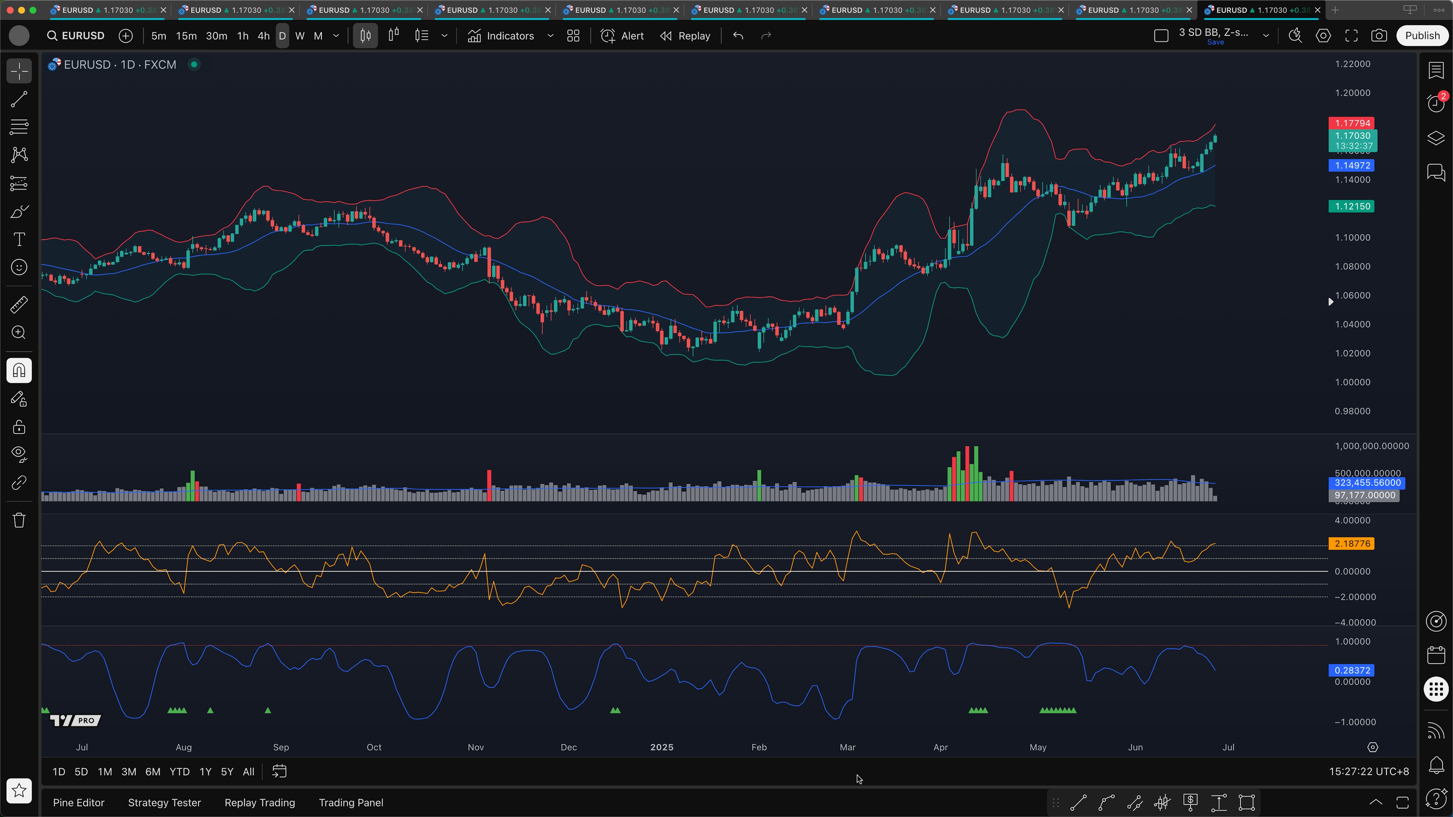1453x817 pixels.
Task: Open the object tree layers icon
Action: click(1436, 138)
